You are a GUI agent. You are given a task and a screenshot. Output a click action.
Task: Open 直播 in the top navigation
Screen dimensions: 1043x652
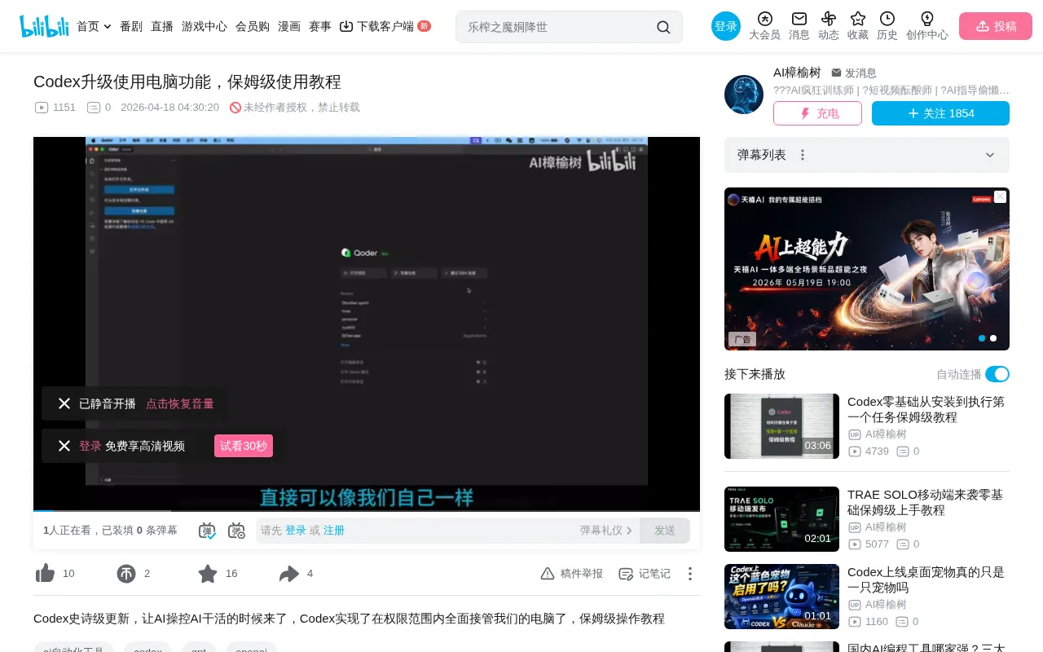[162, 26]
